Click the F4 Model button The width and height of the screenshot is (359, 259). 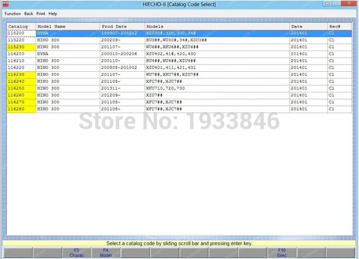(106, 252)
